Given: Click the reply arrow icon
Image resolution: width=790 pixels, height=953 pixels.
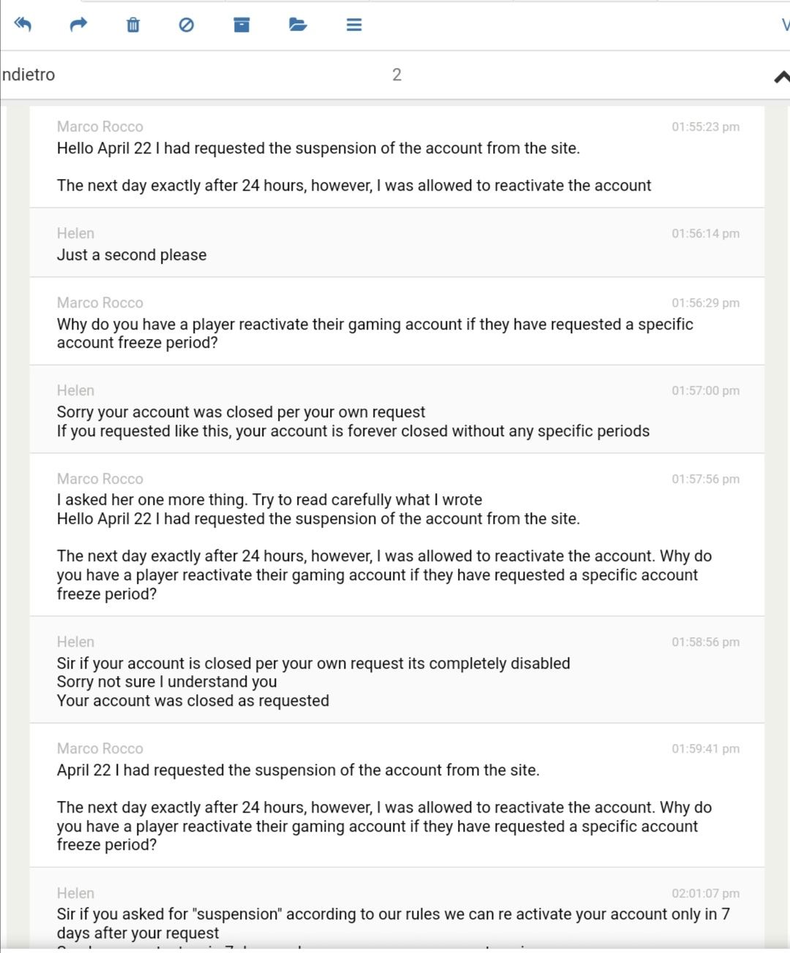Looking at the screenshot, I should pyautogui.click(x=23, y=25).
